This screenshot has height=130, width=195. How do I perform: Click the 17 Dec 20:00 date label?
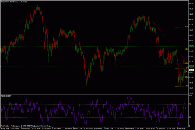[x=119, y=129]
